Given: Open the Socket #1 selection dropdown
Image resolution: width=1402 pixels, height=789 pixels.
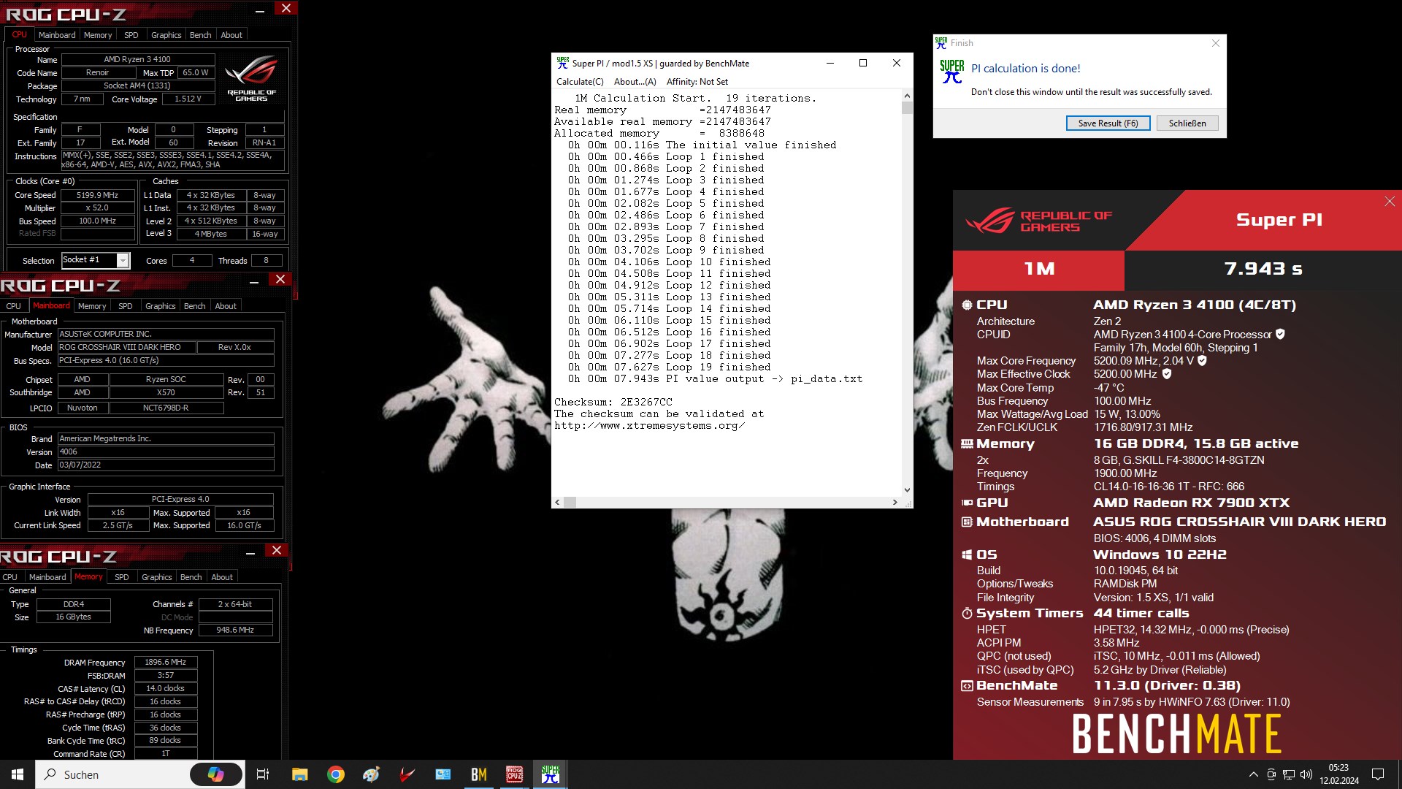Looking at the screenshot, I should [123, 260].
